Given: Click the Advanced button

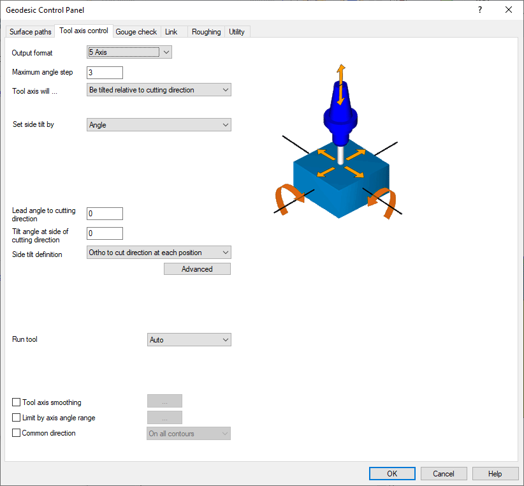Looking at the screenshot, I should (x=197, y=269).
